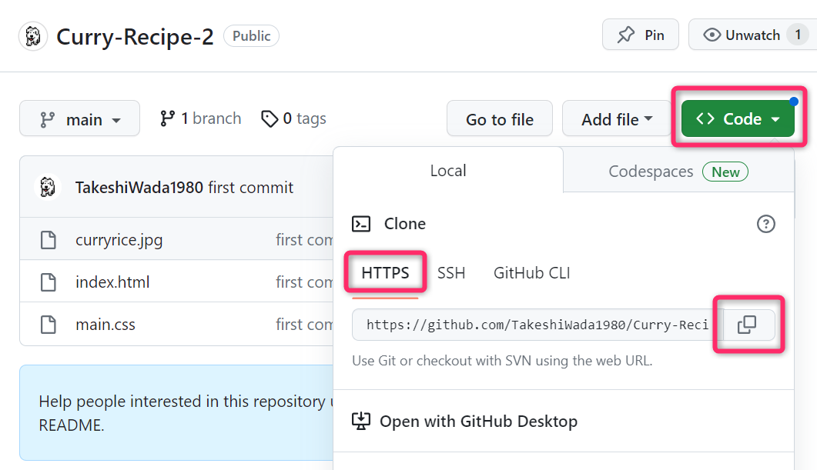Click the clone URL text field
The image size is (817, 470).
click(x=537, y=325)
